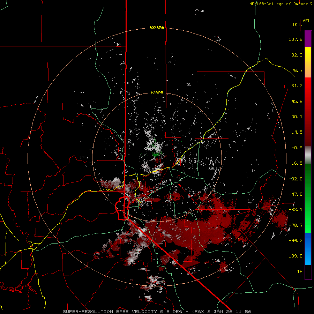Click the NEXLAB-College of DuPage credit text
The width and height of the screenshot is (314, 314).
point(279,4)
